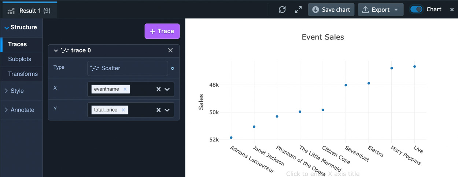
Task: Clear the Y field selection
Action: (x=159, y=110)
